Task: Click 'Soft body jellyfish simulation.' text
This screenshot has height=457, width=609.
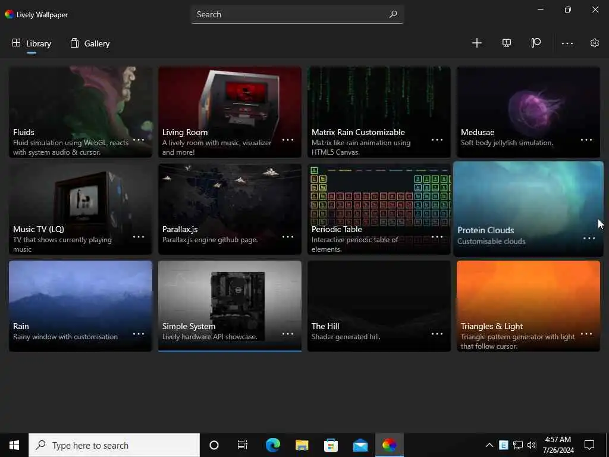Action: click(x=507, y=143)
